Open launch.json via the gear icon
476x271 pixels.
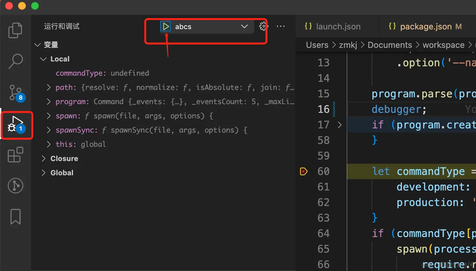263,27
